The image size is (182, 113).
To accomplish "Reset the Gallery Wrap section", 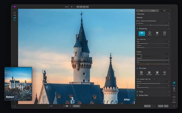I will (x=169, y=95).
